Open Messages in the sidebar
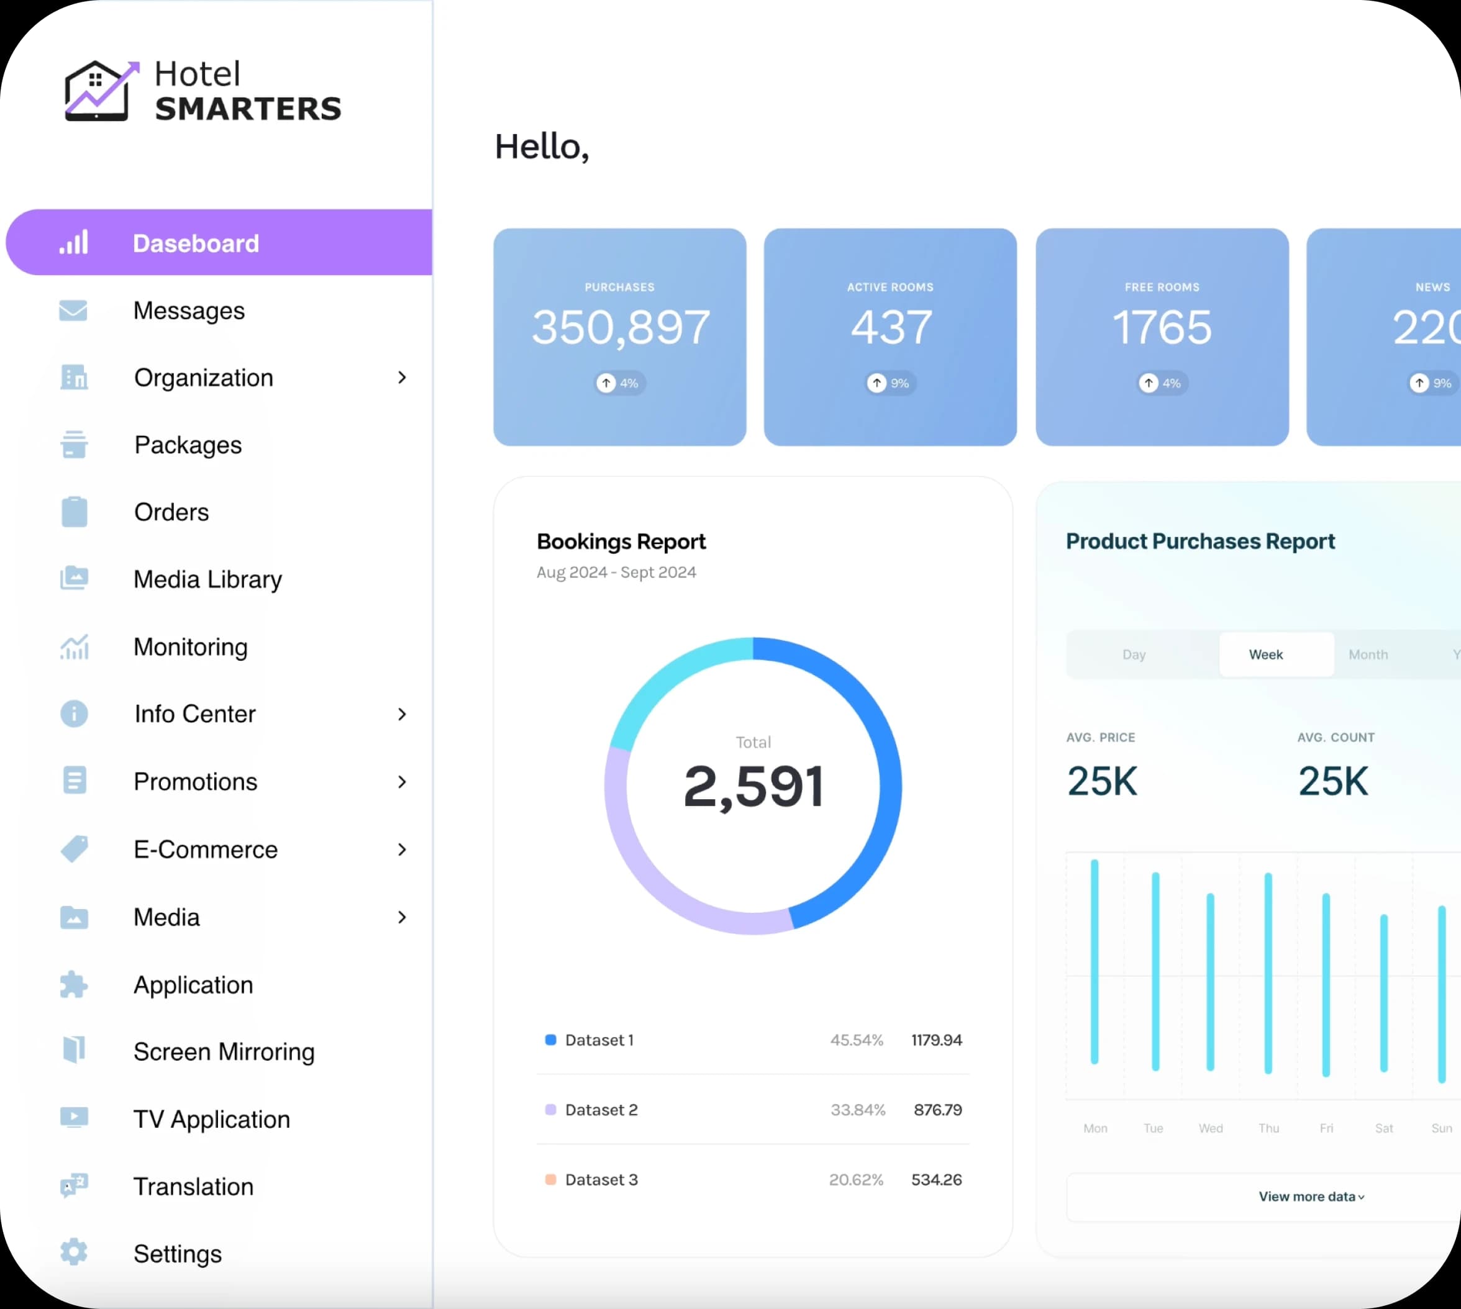 click(x=189, y=310)
